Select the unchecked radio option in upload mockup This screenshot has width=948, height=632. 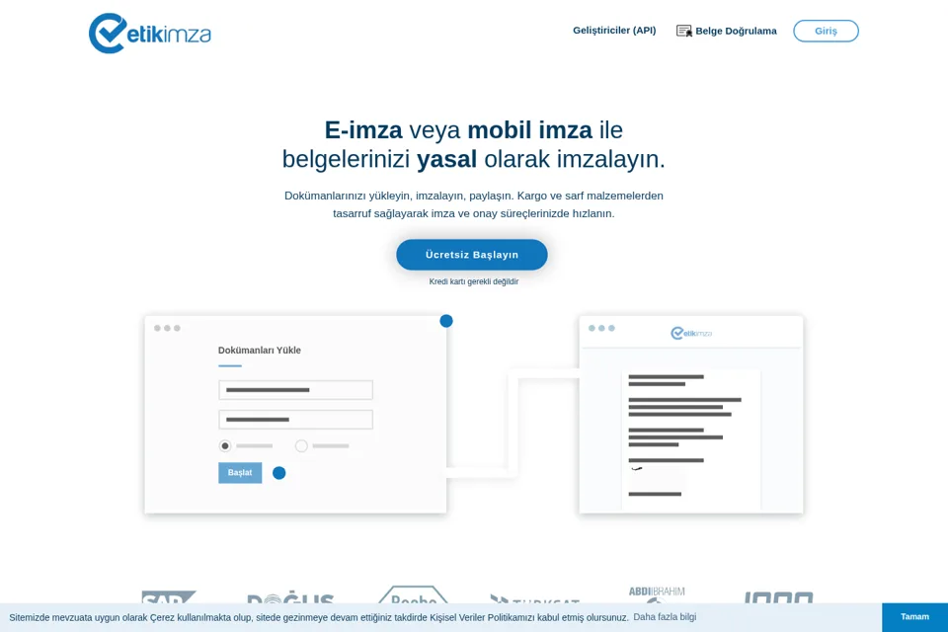301,445
